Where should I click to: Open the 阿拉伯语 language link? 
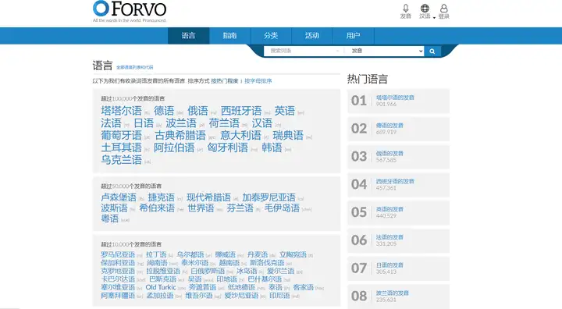(174, 147)
